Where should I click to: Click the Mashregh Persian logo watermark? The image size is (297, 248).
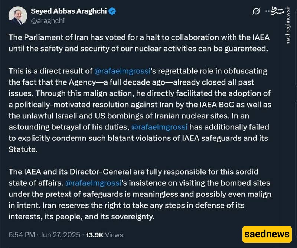coord(277,11)
